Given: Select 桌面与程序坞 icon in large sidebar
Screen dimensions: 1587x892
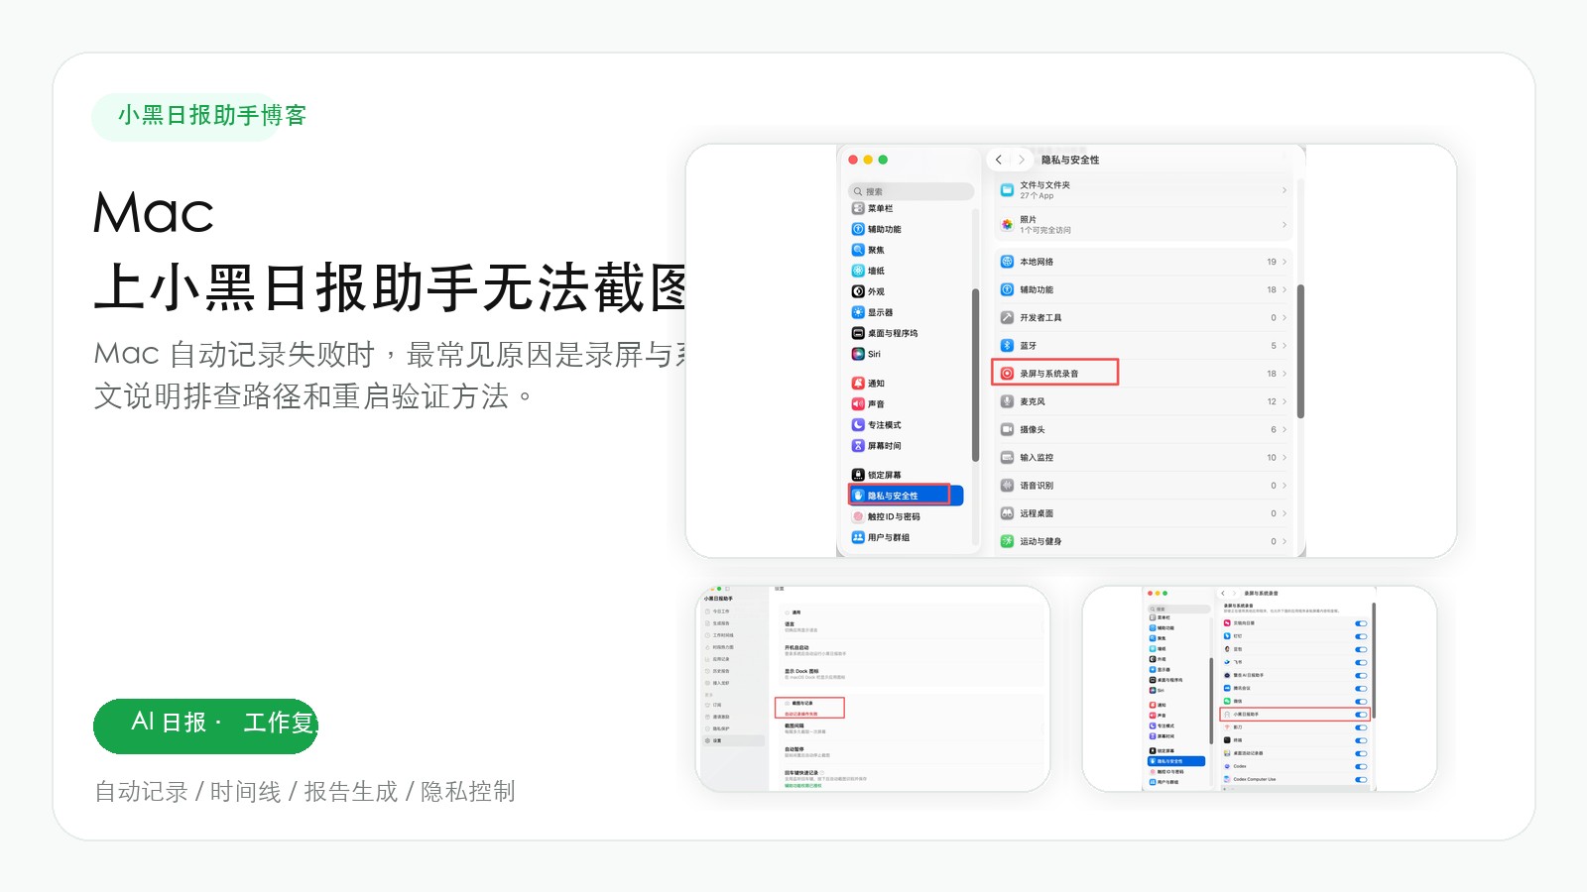Looking at the screenshot, I should pyautogui.click(x=858, y=333).
